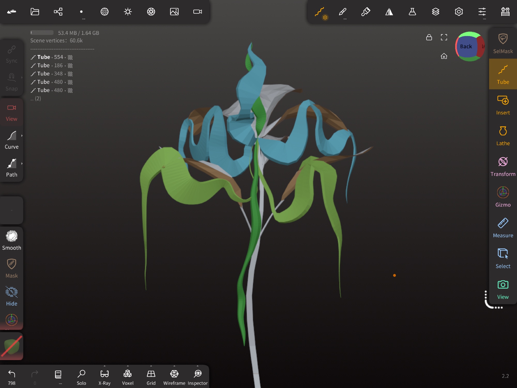The width and height of the screenshot is (517, 388).
Task: Open the symmetry settings icon
Action: click(x=389, y=12)
